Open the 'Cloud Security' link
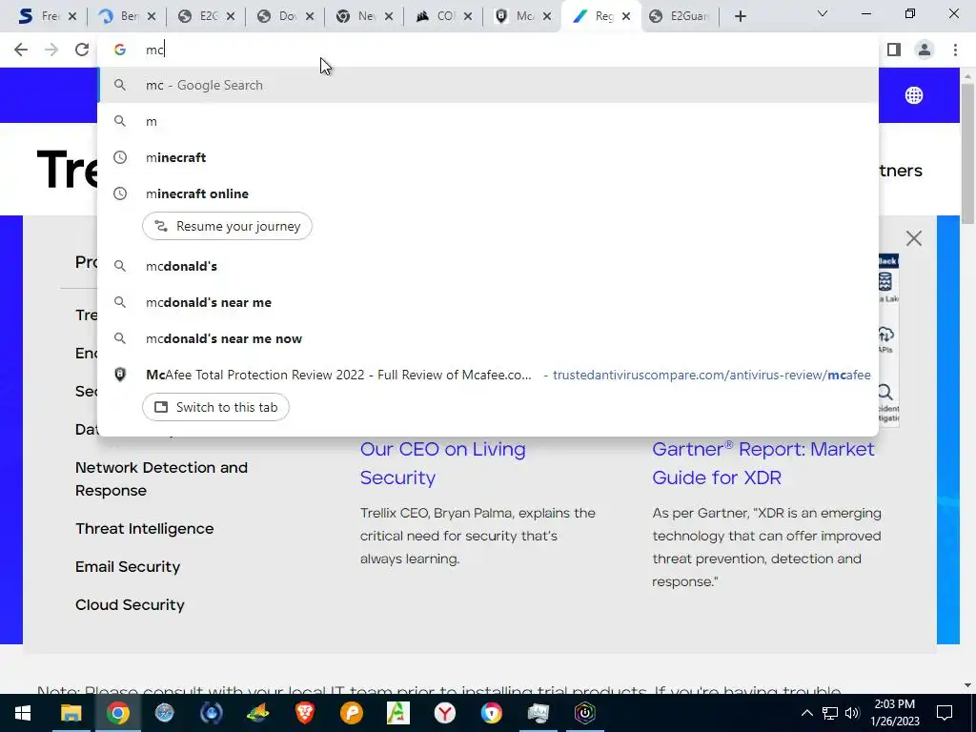This screenshot has width=976, height=732. pyautogui.click(x=130, y=604)
